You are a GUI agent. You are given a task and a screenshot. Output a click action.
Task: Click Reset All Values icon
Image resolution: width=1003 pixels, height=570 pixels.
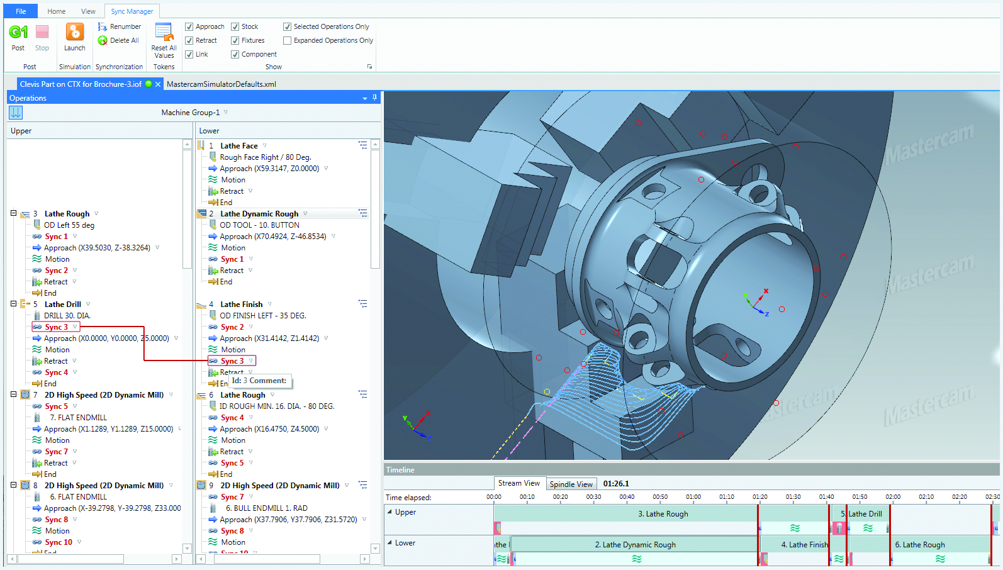coord(164,33)
